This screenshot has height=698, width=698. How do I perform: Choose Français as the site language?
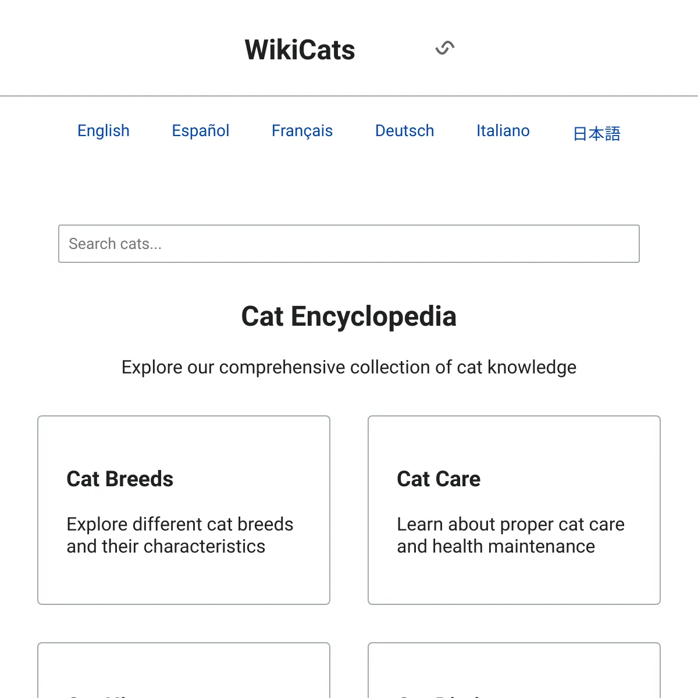tap(302, 131)
